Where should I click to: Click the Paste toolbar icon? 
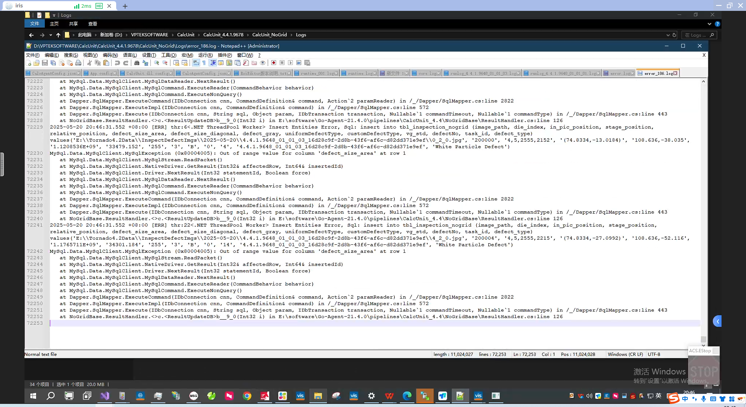[x=106, y=63]
